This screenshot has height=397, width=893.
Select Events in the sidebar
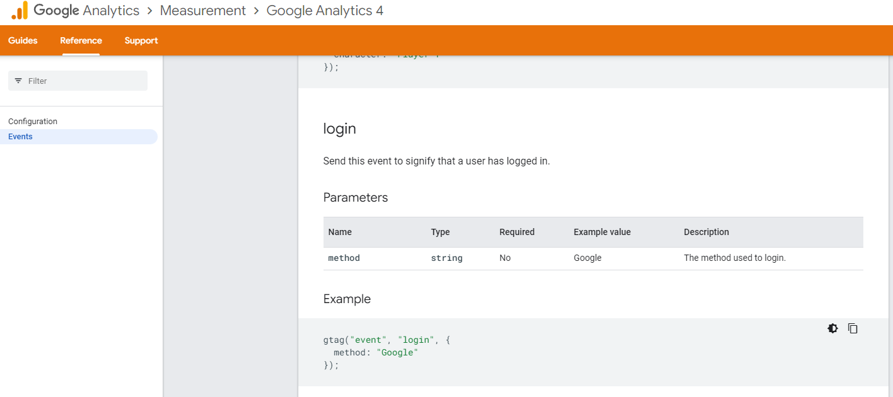[x=20, y=137]
